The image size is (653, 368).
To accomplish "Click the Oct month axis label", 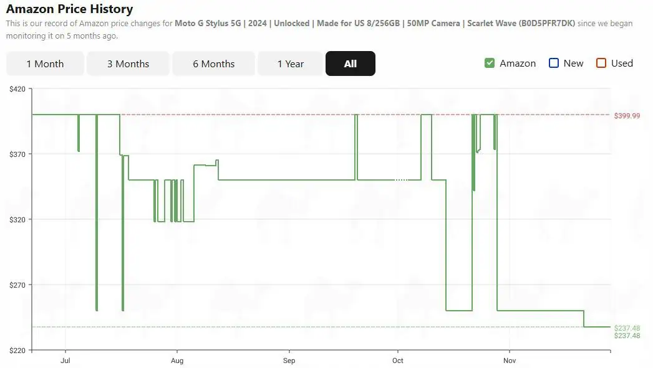I will coord(398,361).
